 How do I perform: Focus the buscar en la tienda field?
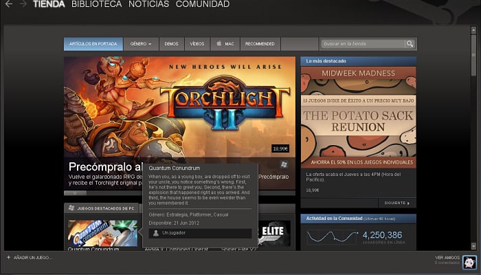pyautogui.click(x=363, y=44)
